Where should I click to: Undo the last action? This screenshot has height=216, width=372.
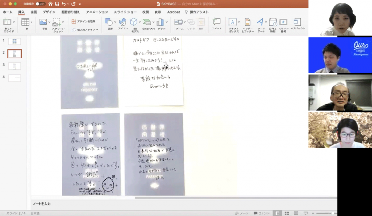[x=63, y=4]
